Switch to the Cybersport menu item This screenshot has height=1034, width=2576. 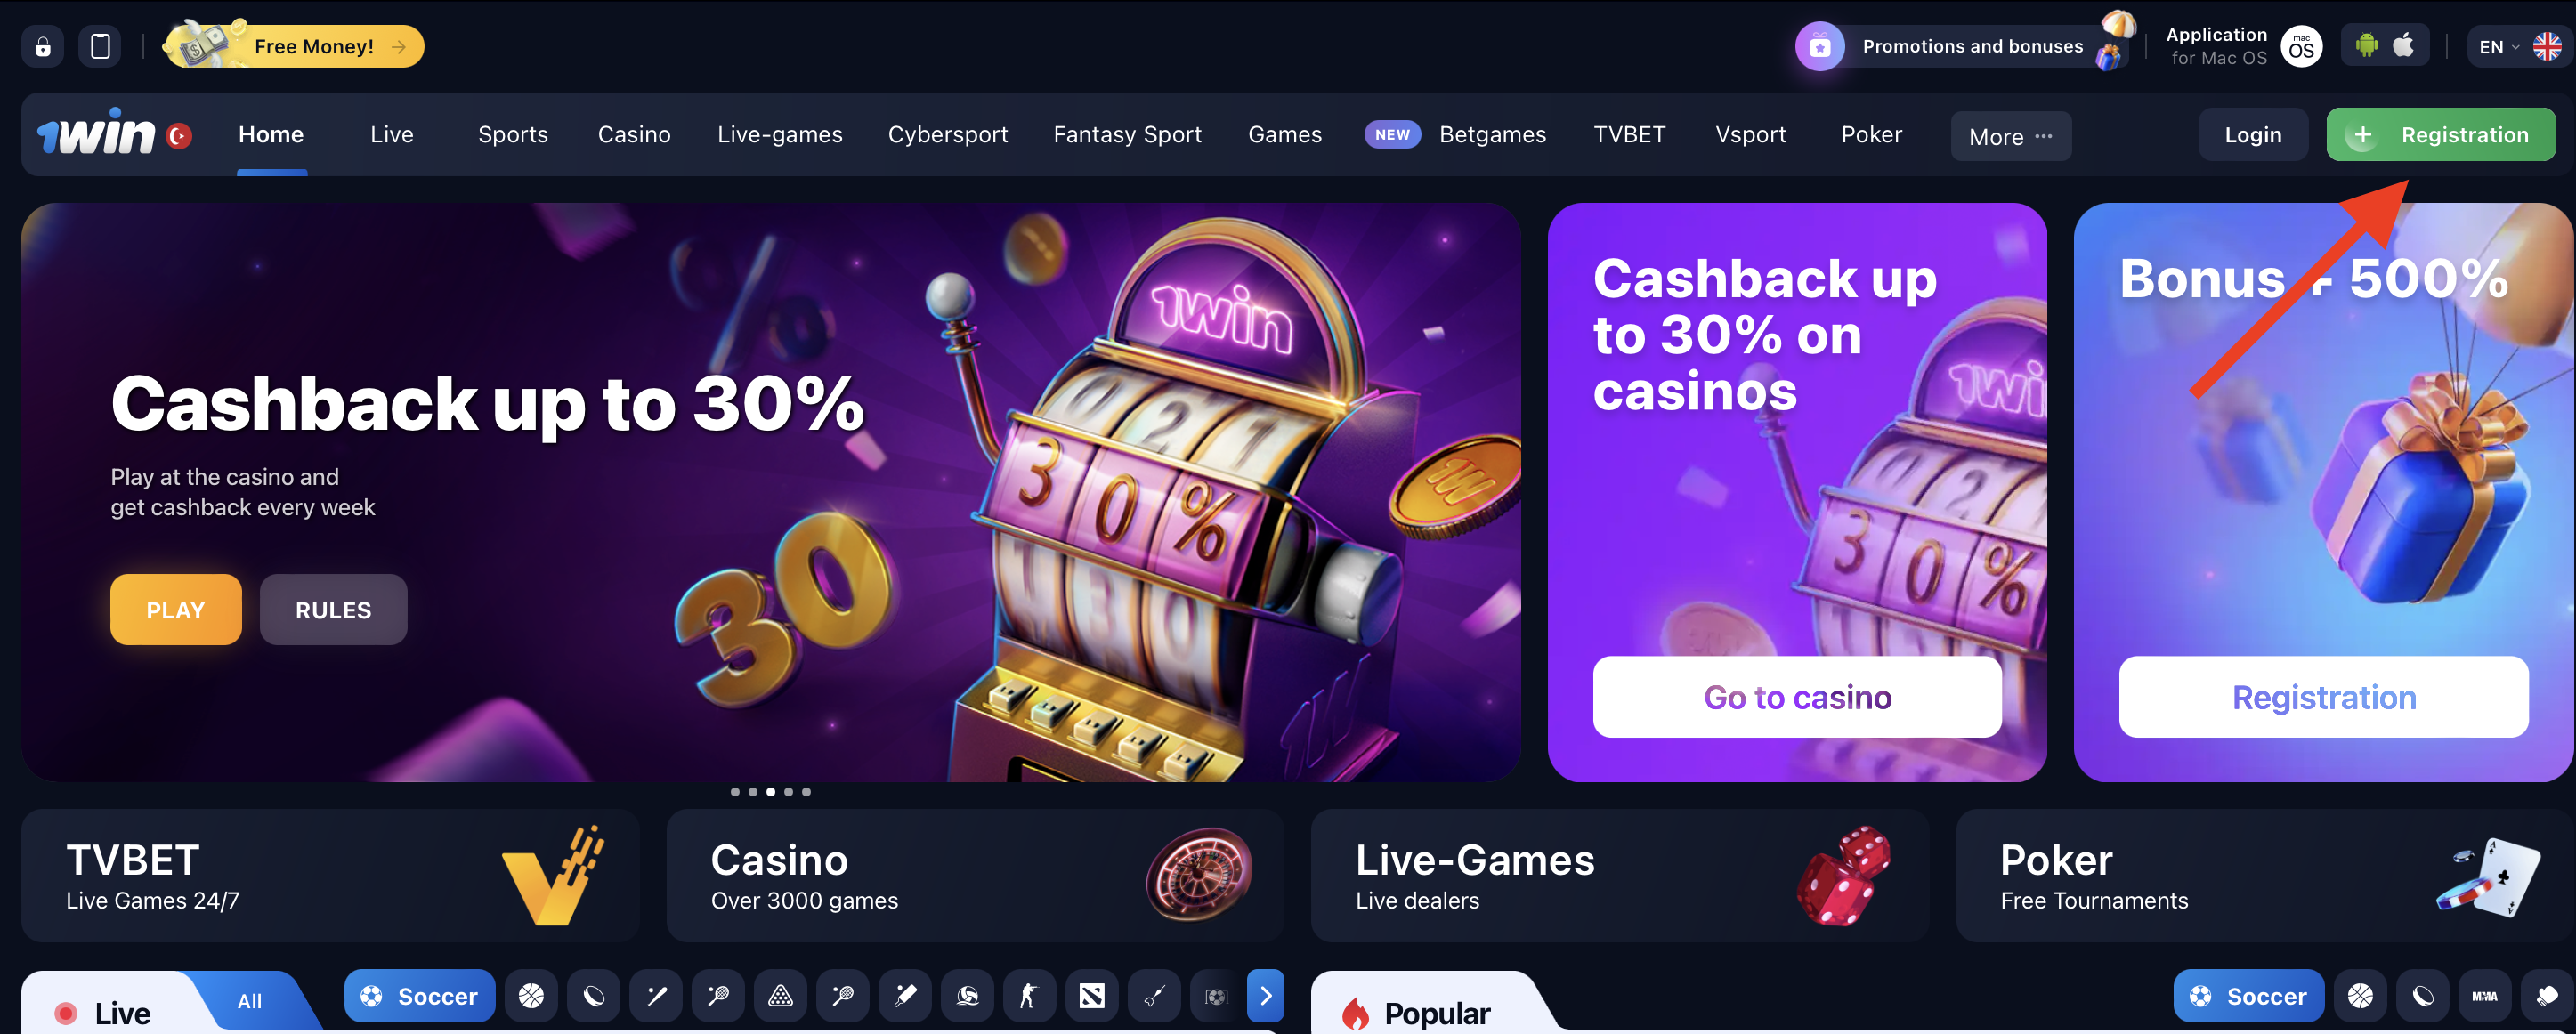(947, 135)
